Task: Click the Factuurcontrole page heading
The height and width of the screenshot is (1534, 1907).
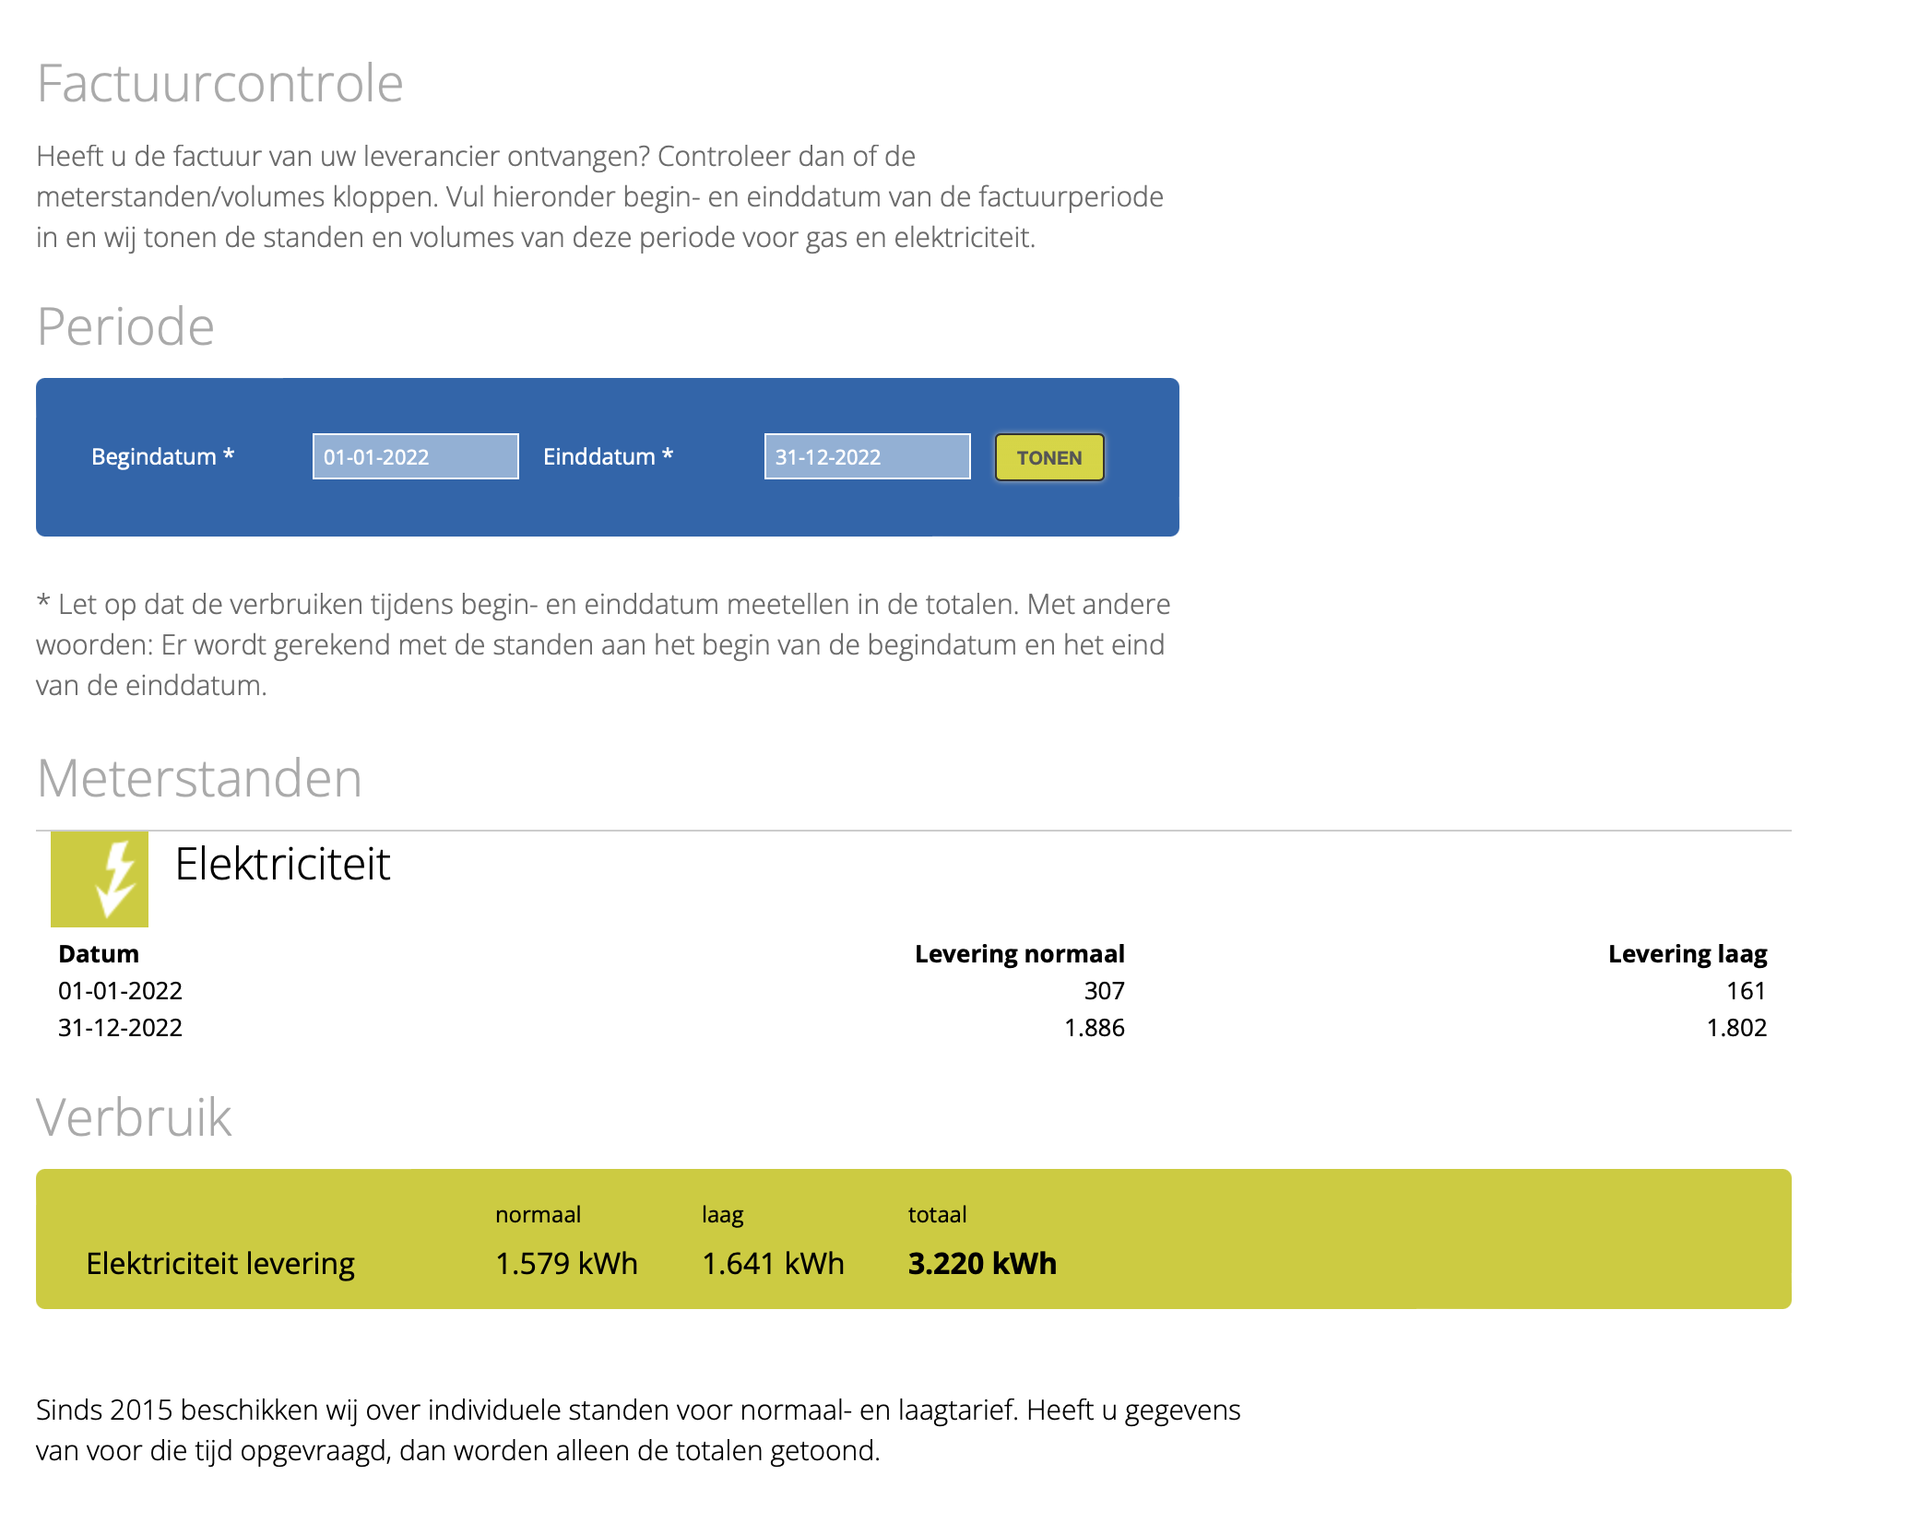Action: (220, 83)
